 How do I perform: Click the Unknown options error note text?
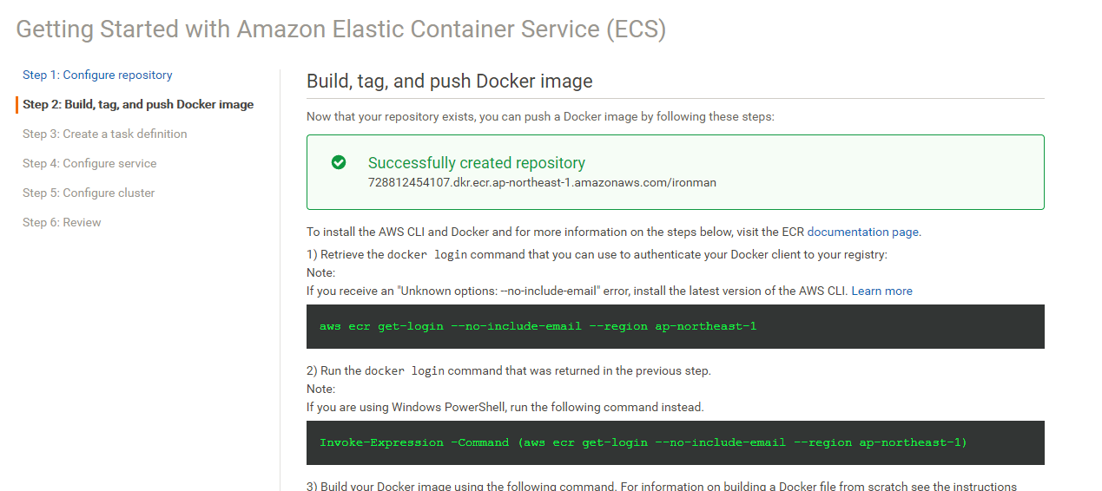577,291
